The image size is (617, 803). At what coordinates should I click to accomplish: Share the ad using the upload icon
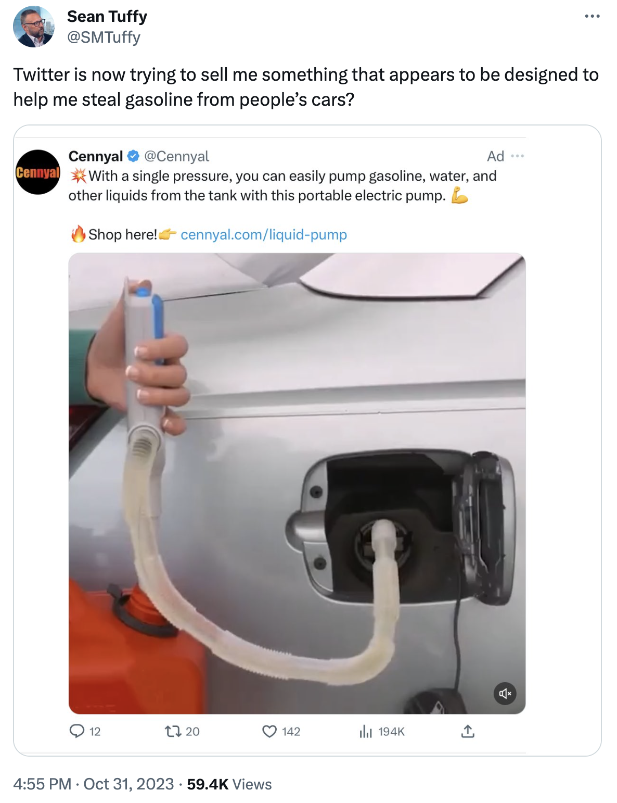point(468,731)
